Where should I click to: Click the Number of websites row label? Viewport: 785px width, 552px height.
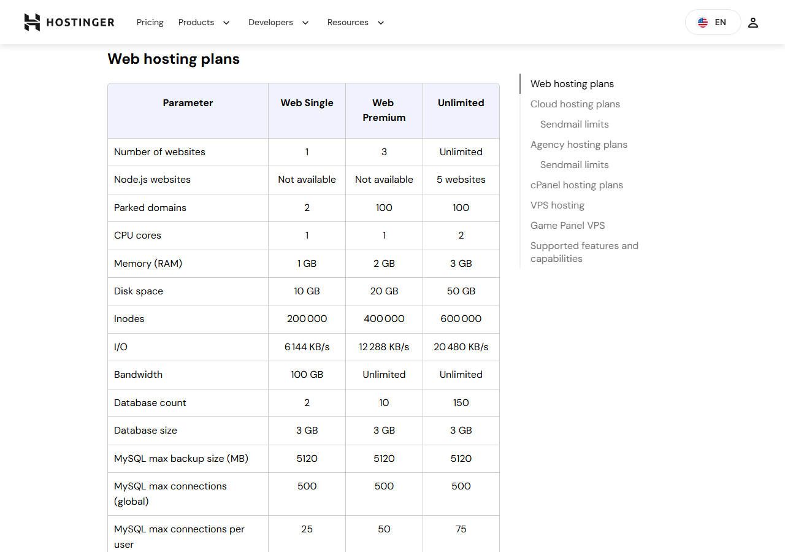[x=159, y=152]
